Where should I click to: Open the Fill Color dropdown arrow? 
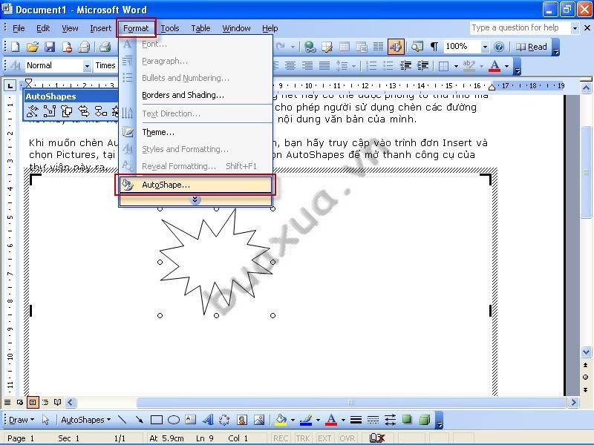point(293,420)
